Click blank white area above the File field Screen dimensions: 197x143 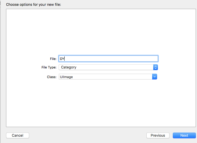click(x=101, y=33)
